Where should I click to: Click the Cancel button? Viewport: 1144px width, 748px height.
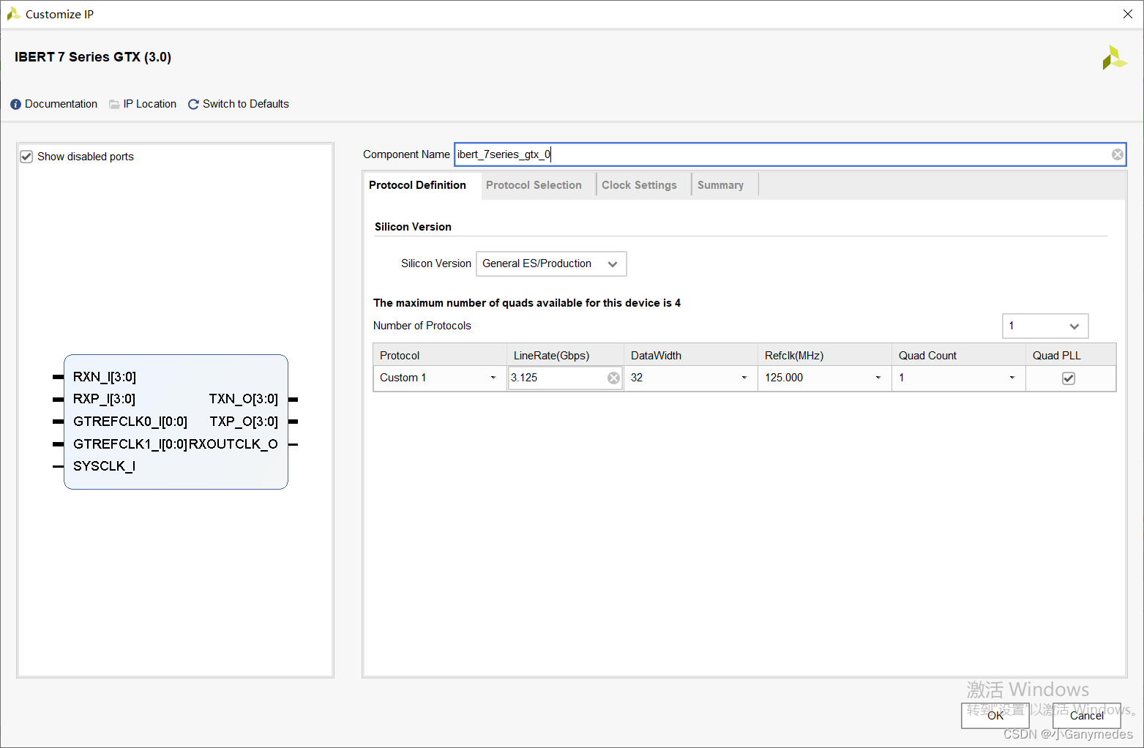tap(1086, 716)
